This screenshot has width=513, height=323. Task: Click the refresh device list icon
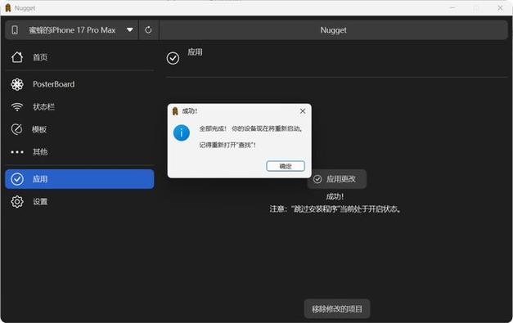pos(148,30)
